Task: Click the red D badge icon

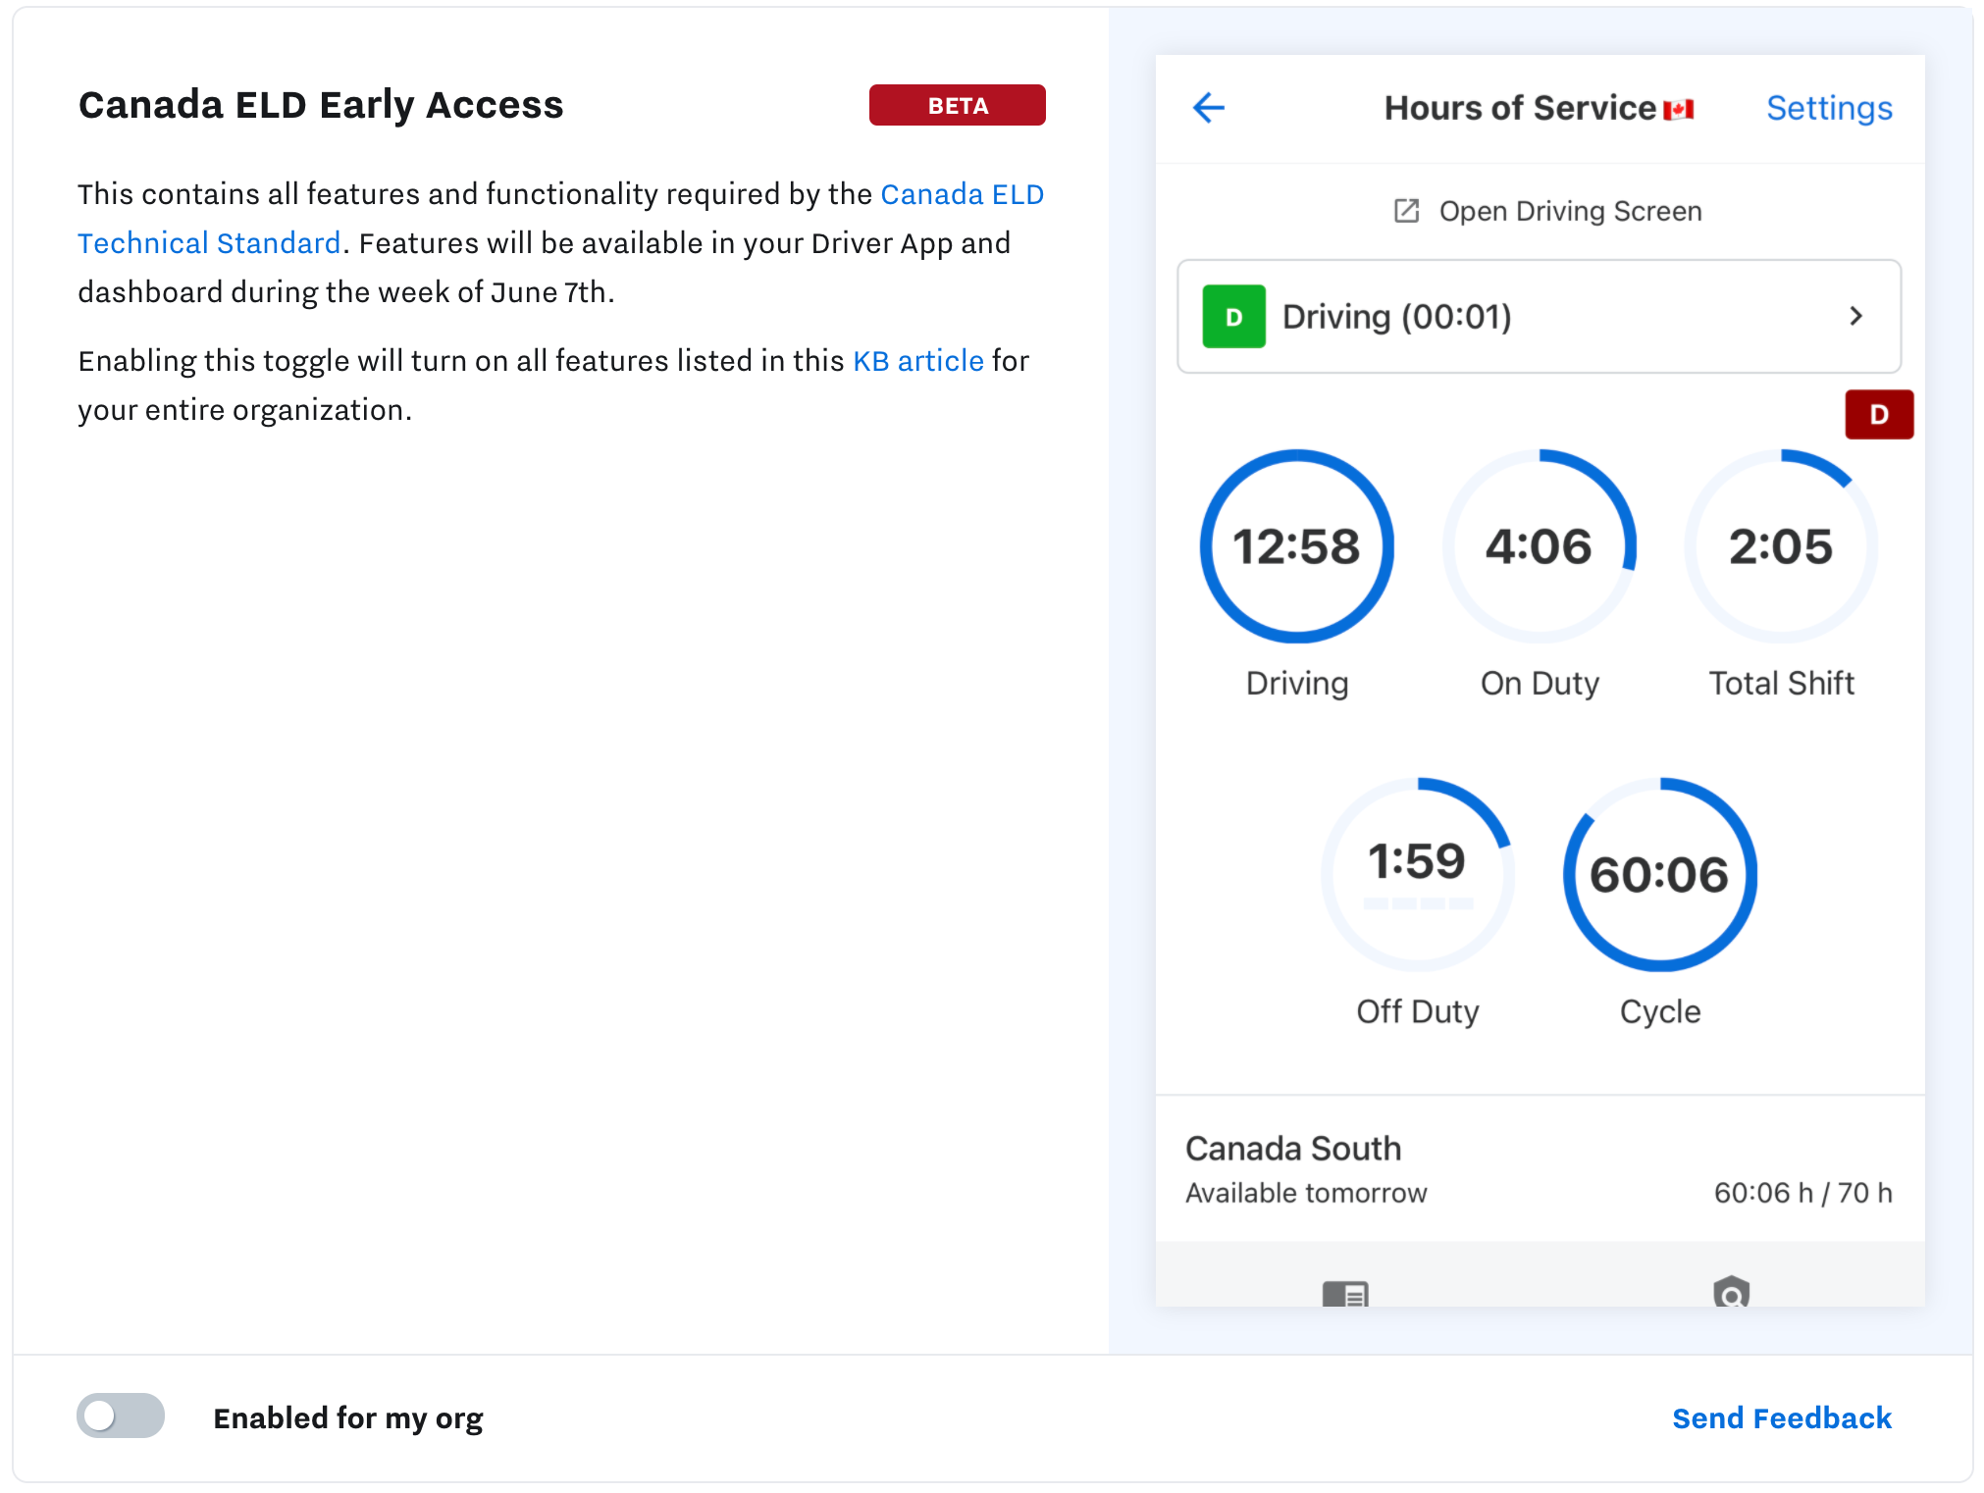Action: pos(1878,414)
